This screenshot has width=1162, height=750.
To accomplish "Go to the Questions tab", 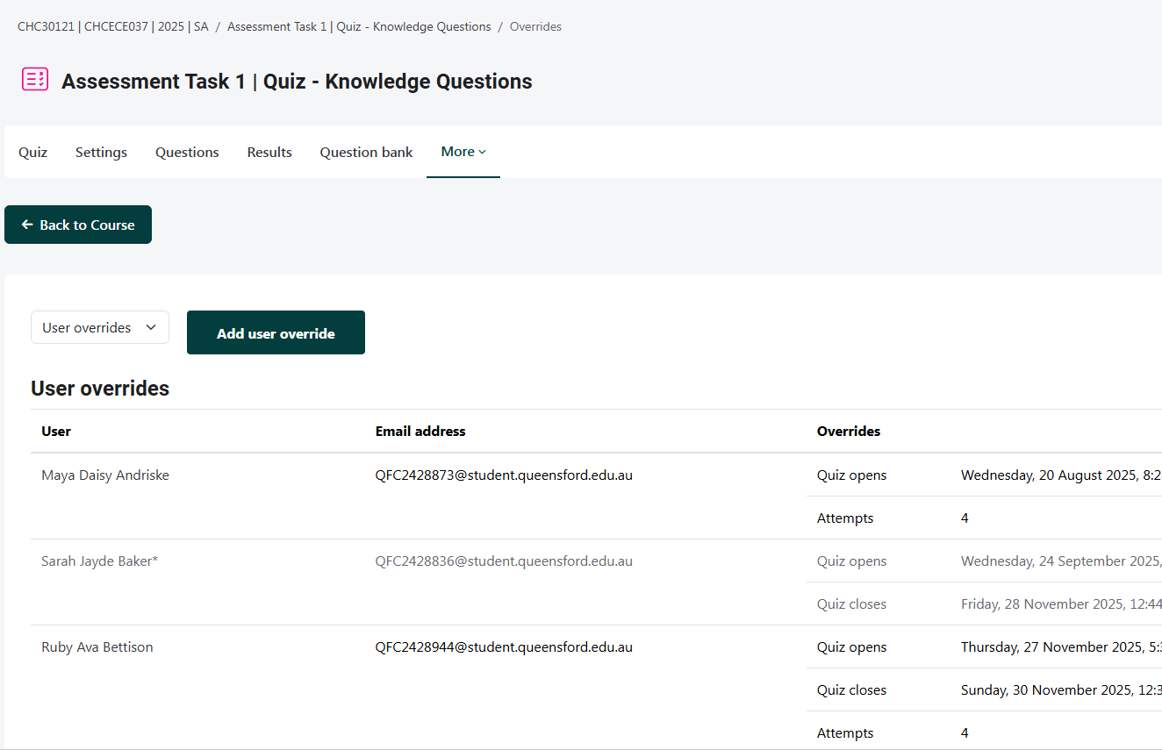I will pos(187,153).
